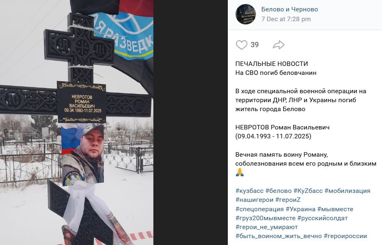Viewport: 382px width, 245px height.
Task: Open hashtag #спецоперация
Action: pyautogui.click(x=260, y=209)
